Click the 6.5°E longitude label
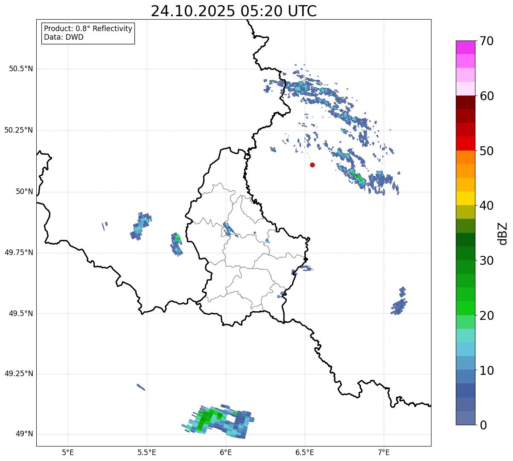Screen dimensions: 513x461 coord(305,452)
